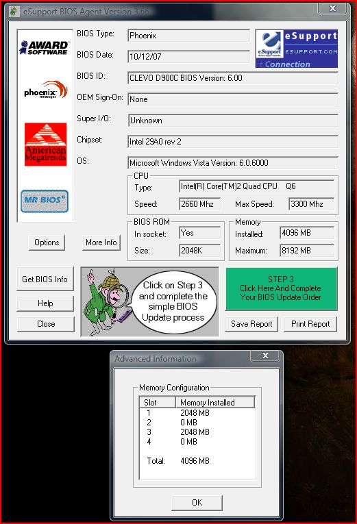
Task: Click the speech bubble about Step 3
Action: (x=173, y=301)
